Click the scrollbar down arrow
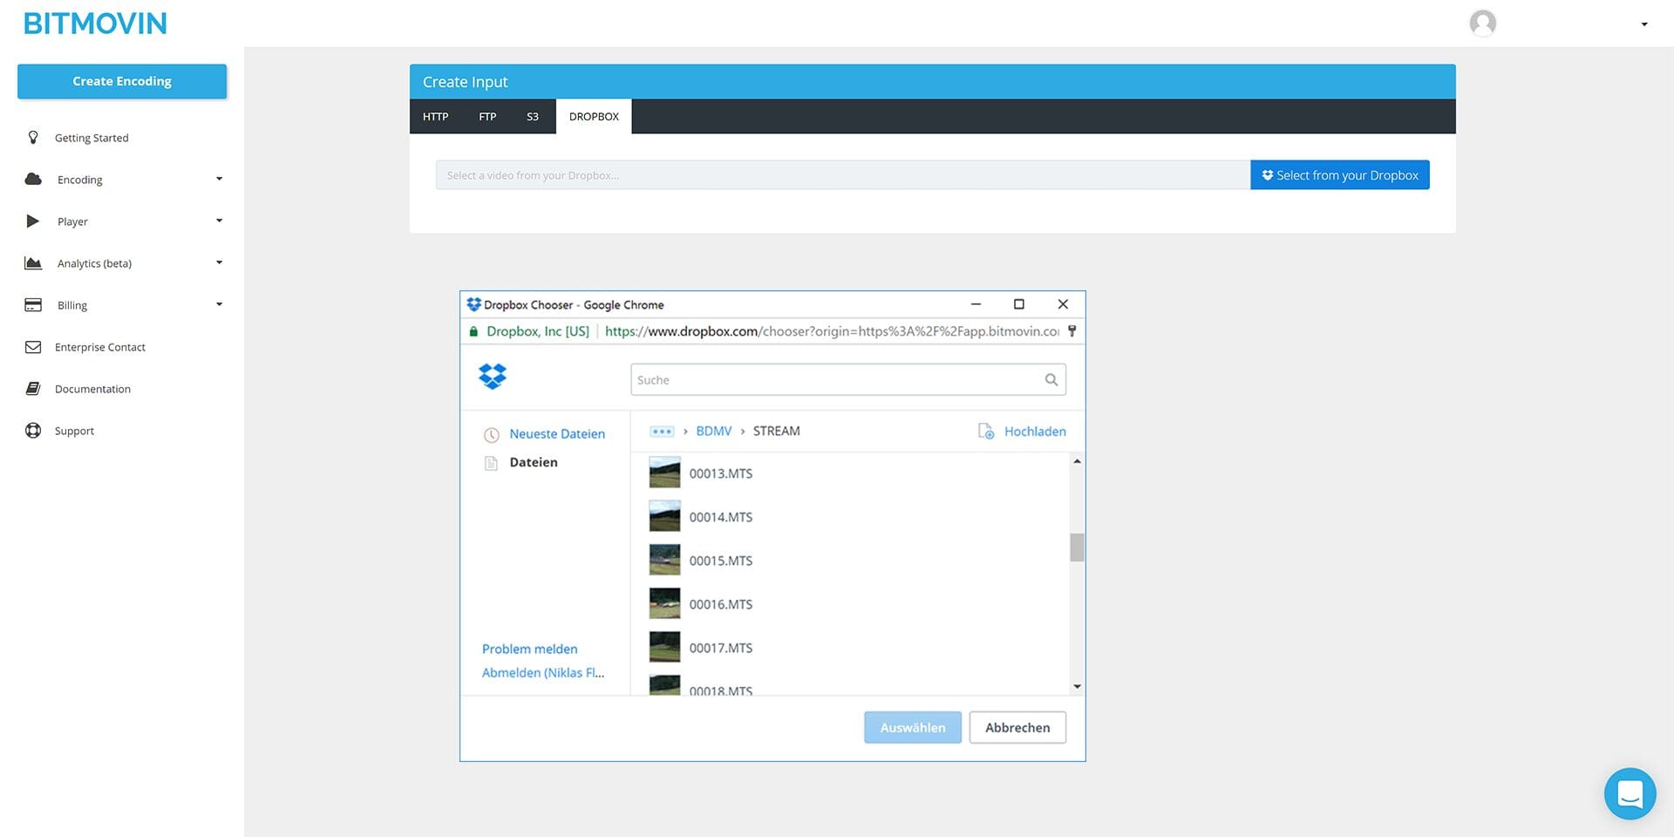The width and height of the screenshot is (1674, 837). click(x=1077, y=687)
